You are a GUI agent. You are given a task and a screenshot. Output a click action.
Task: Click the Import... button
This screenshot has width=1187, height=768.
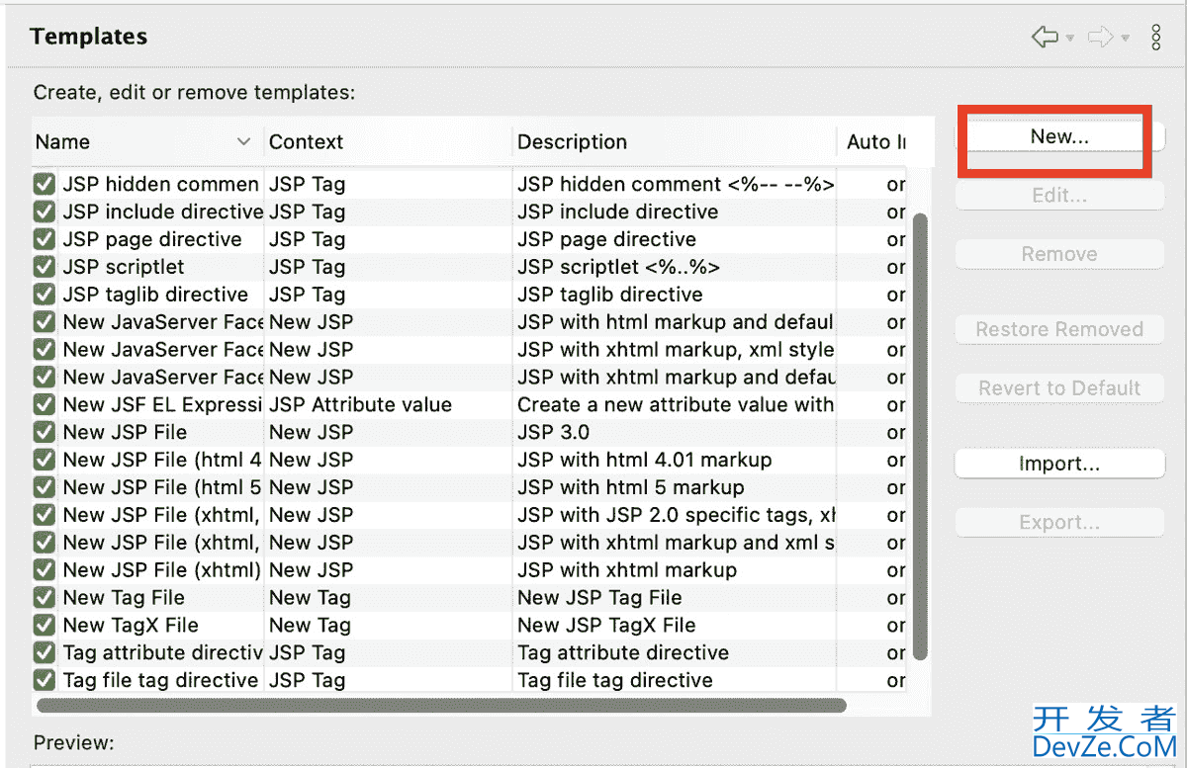pos(1058,464)
